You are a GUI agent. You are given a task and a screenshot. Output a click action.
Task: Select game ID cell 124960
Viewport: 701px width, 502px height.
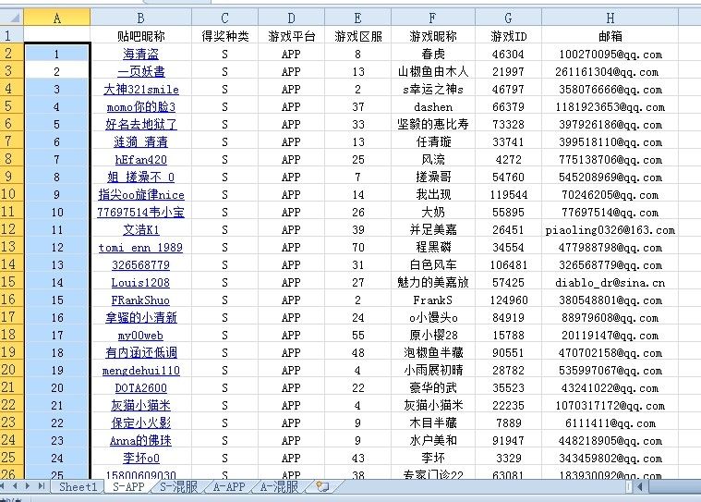[x=508, y=300]
